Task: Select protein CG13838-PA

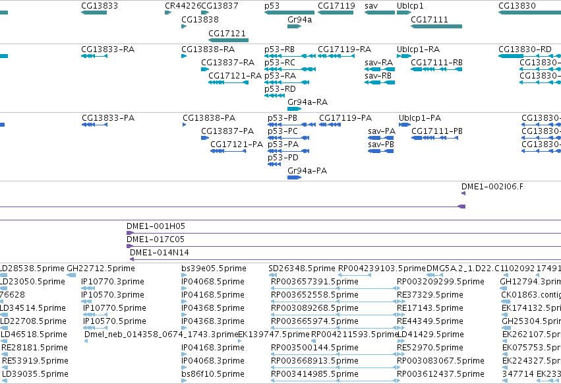Action: [209, 118]
